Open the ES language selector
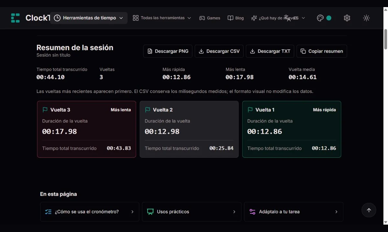 [295, 18]
